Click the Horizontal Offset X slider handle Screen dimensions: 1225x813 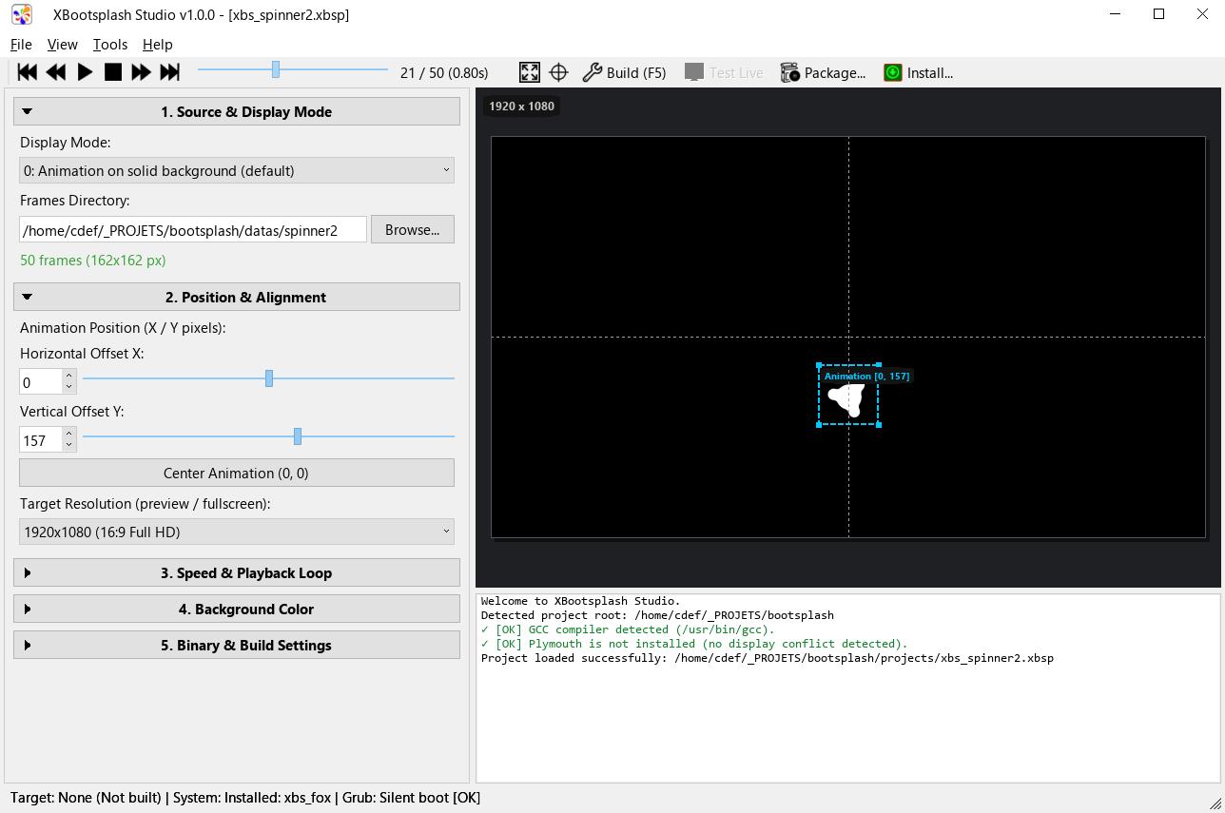269,378
